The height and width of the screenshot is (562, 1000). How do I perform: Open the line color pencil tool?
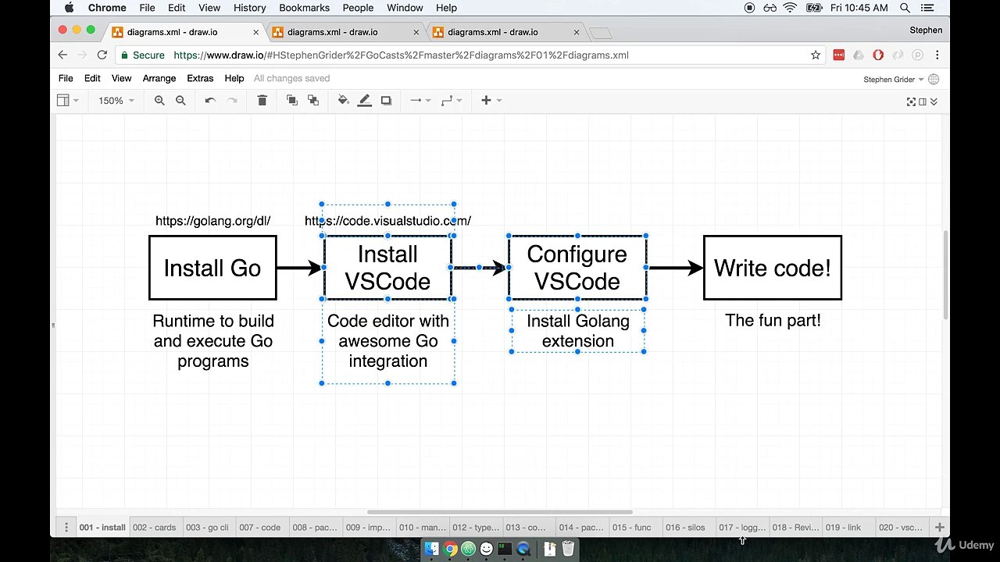[x=365, y=101]
